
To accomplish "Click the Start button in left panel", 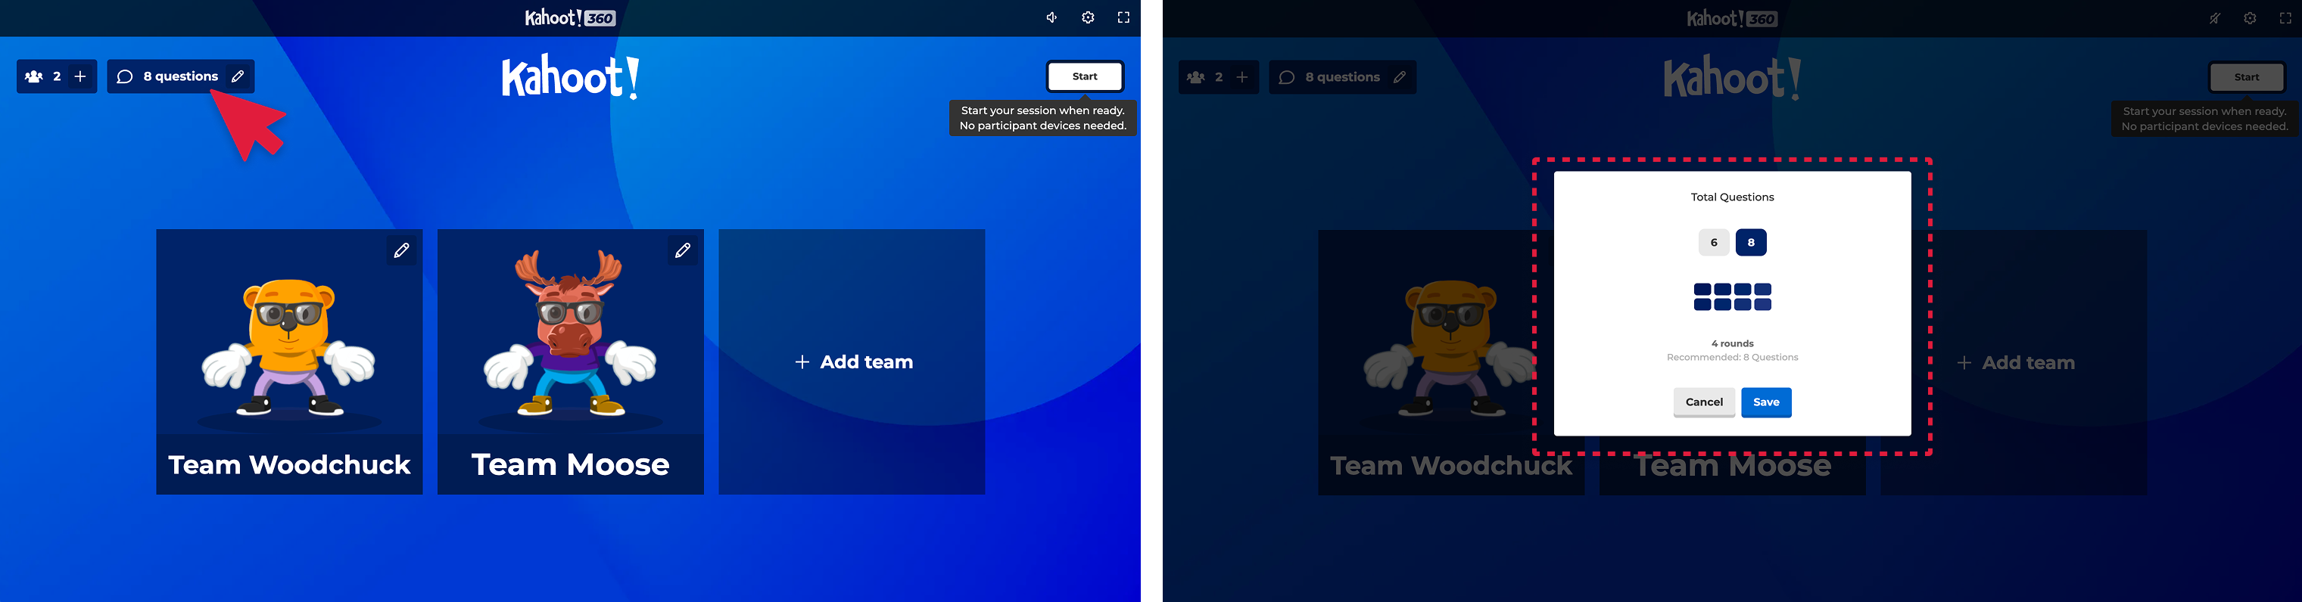I will pos(1085,77).
